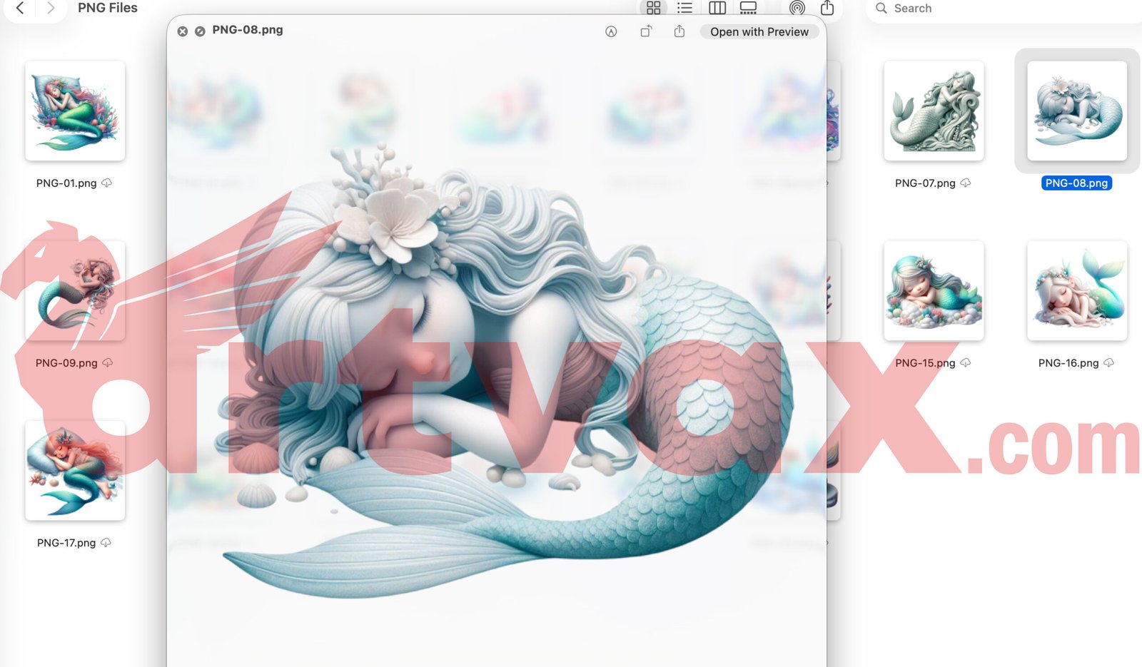
Task: Click the AirDrop icon in Finder toolbar
Action: point(797,8)
